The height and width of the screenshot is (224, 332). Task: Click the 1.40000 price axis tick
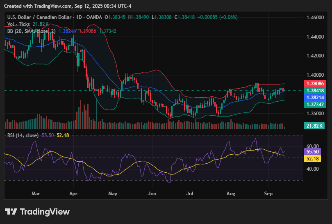point(315,75)
